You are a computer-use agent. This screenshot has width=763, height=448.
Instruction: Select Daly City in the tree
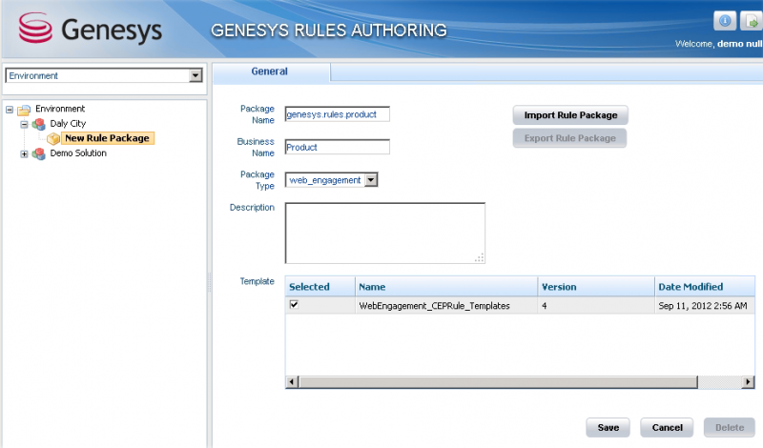point(68,124)
